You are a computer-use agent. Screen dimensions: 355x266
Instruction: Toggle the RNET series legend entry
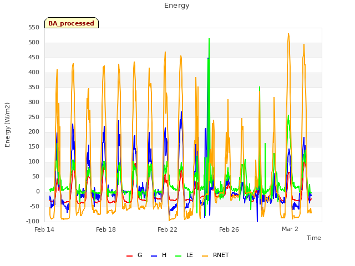pyautogui.click(x=215, y=255)
